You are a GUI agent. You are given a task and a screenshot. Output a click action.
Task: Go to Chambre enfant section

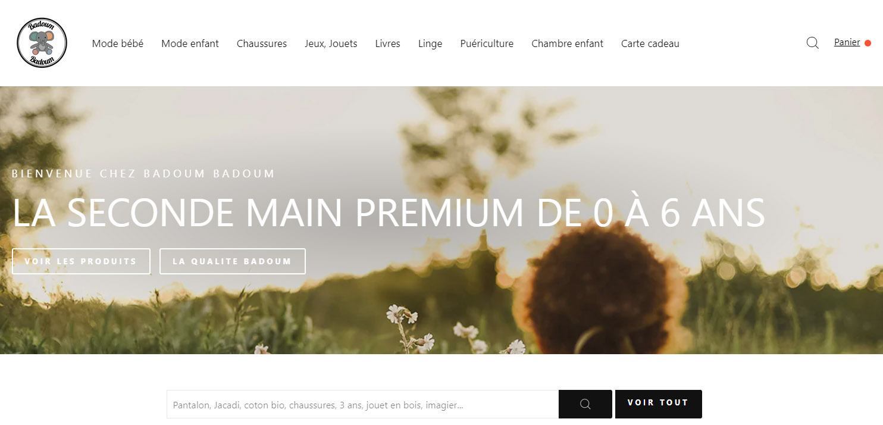[x=567, y=43]
